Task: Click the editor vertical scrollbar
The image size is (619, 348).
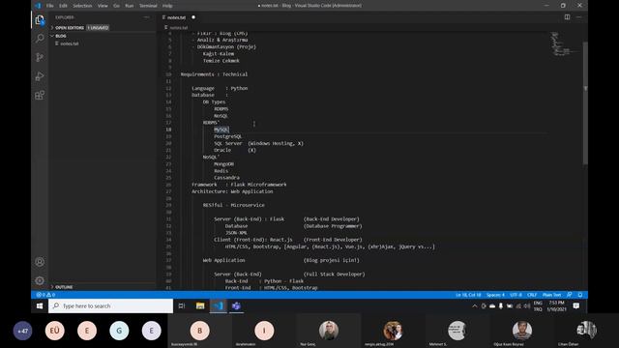Action: tap(585, 103)
